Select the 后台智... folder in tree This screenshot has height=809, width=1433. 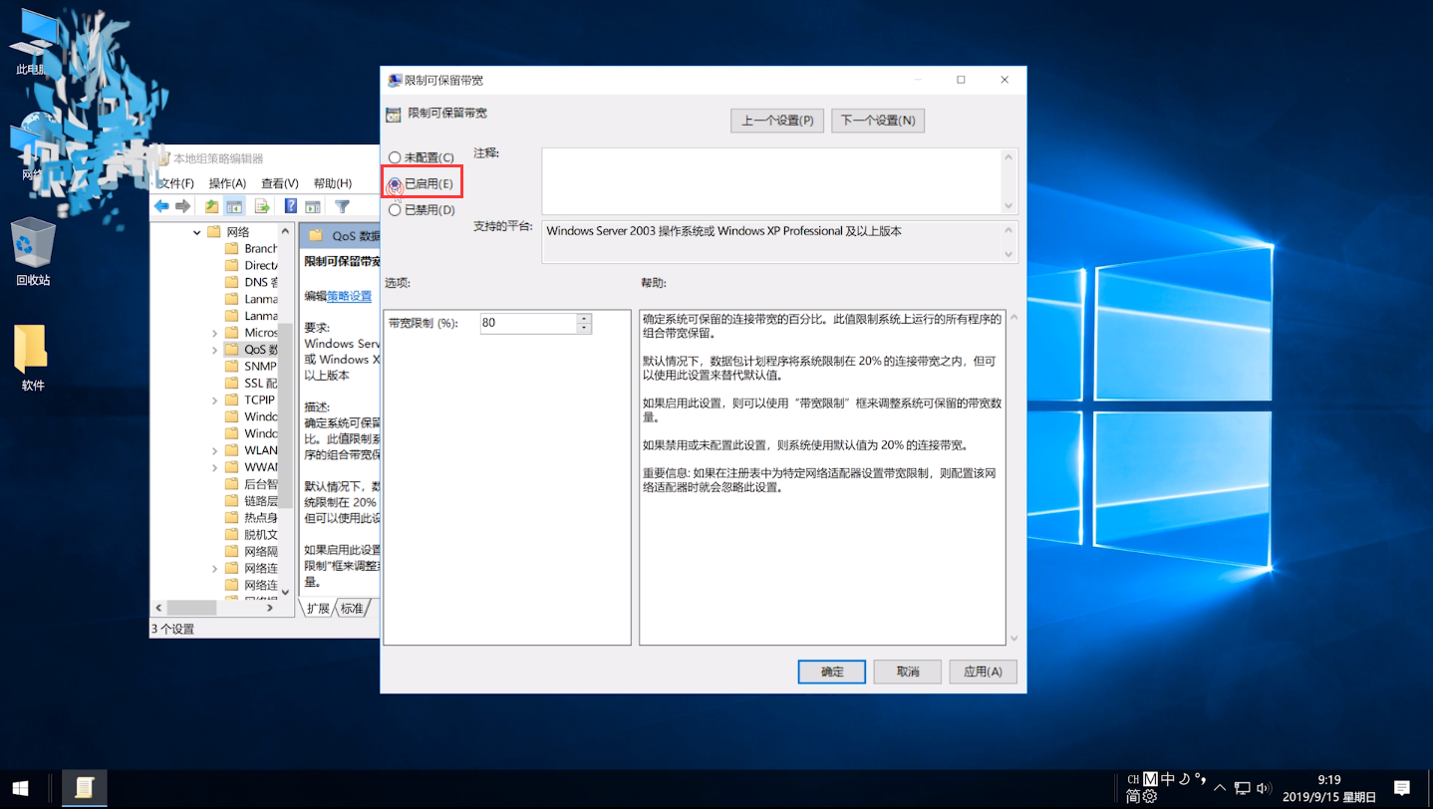click(251, 484)
